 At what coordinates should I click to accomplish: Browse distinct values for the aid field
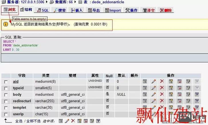pyautogui.click(x=145, y=82)
